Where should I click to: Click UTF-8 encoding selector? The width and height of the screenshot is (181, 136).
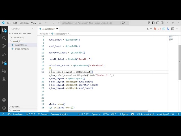click(106, 114)
